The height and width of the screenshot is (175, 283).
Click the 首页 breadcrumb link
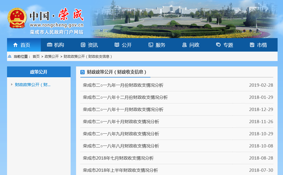36,56
